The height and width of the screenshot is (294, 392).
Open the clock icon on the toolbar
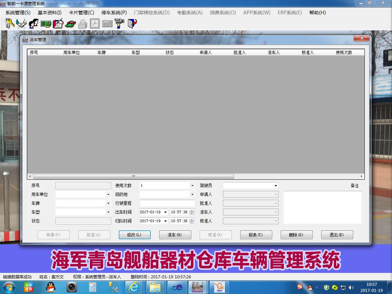[94, 23]
